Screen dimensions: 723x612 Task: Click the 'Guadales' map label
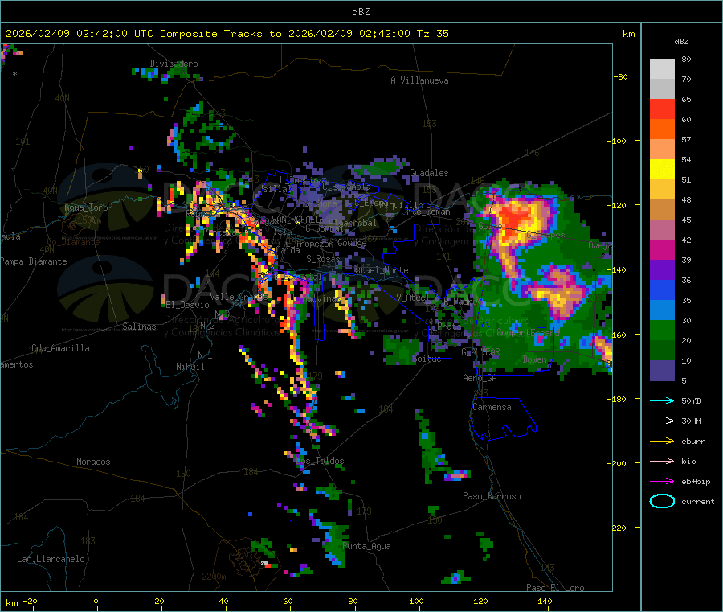coord(429,173)
